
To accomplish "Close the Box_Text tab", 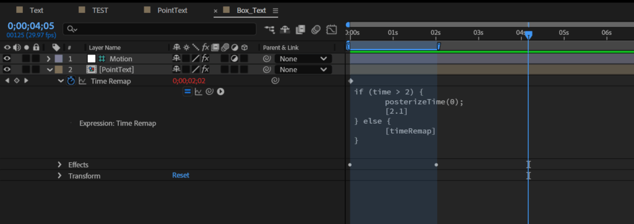I will [x=215, y=11].
